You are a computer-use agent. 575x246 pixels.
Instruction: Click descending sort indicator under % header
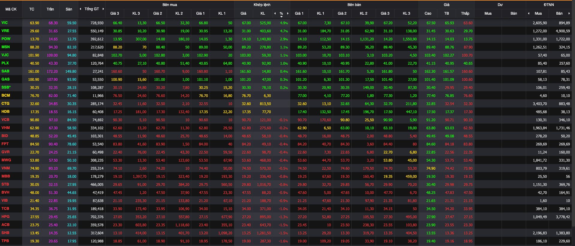(x=281, y=17)
